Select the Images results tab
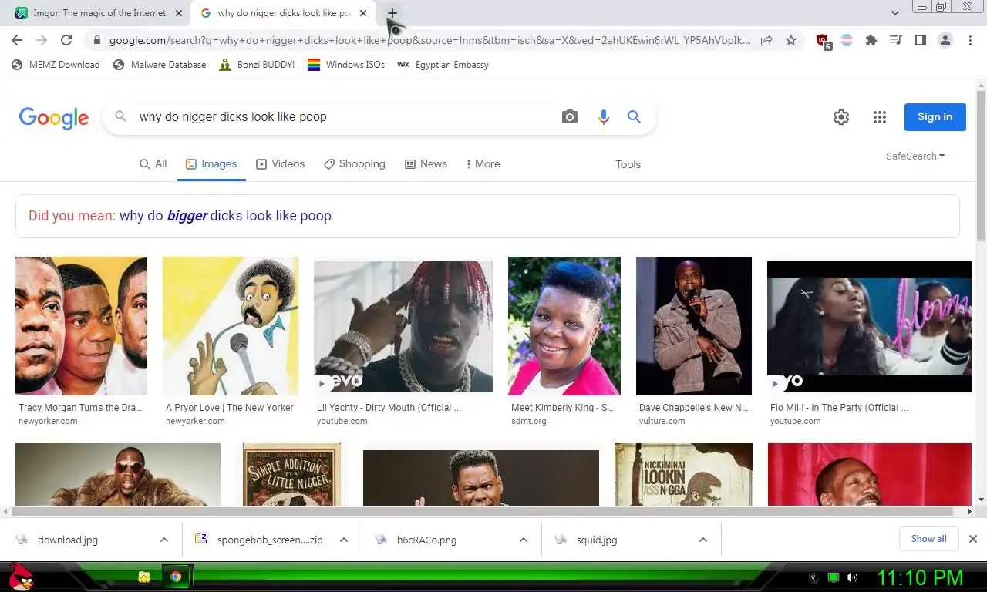 tap(211, 163)
